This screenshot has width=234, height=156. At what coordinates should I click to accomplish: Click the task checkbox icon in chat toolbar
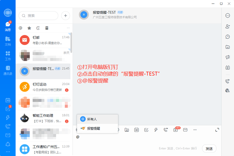click(146, 130)
